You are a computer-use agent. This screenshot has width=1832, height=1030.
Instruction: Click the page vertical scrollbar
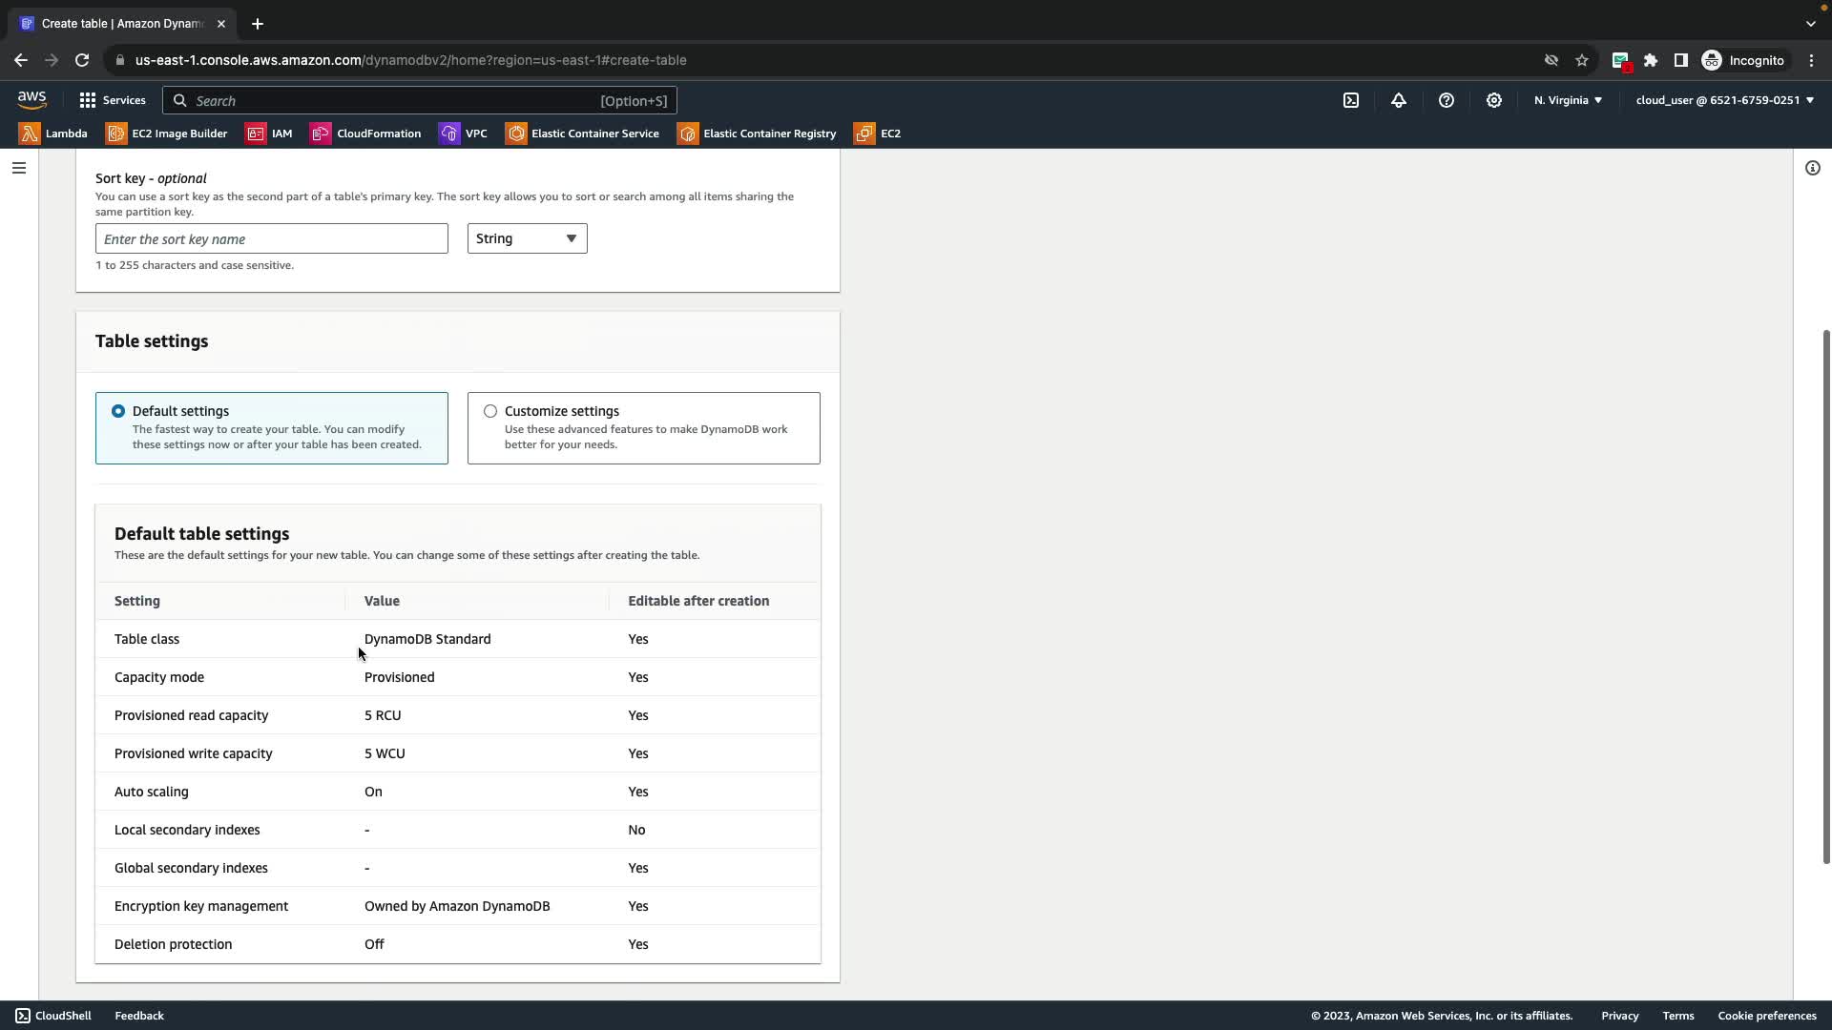1825,596
